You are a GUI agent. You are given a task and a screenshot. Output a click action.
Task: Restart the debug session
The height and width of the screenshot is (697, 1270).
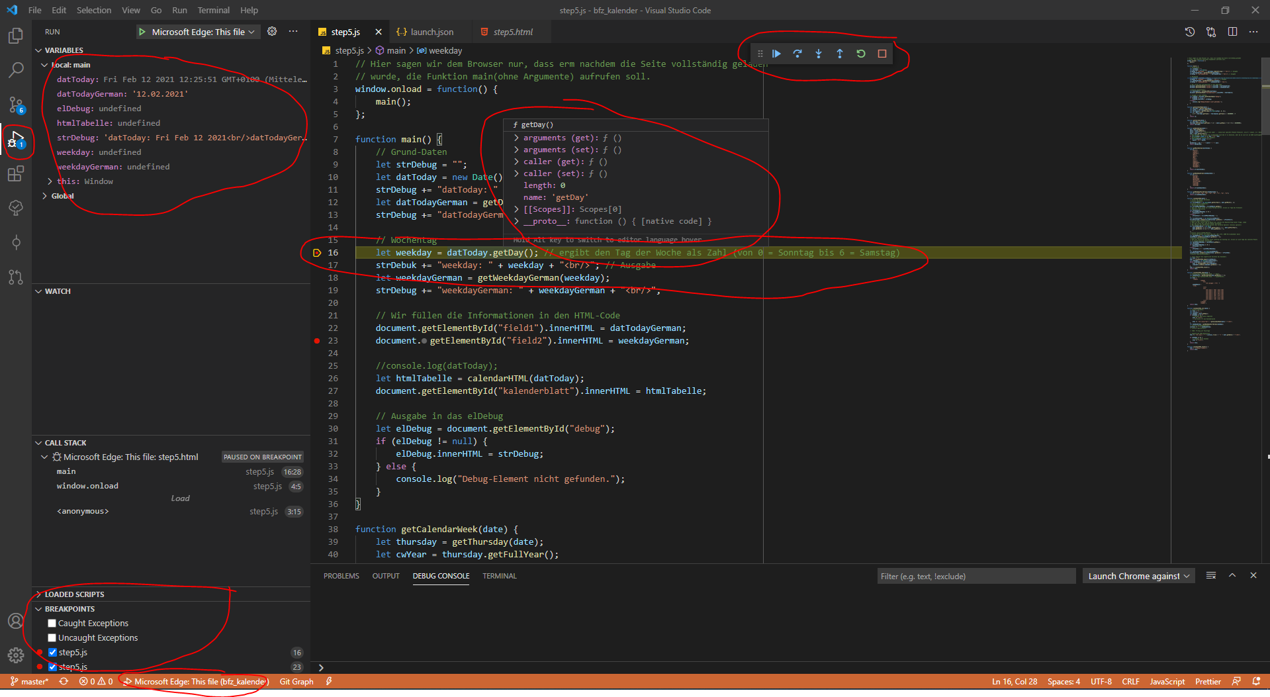pos(860,54)
